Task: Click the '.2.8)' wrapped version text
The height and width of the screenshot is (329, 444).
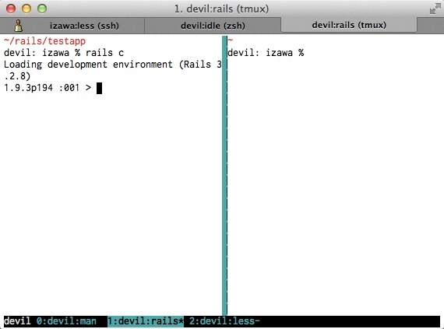Action: coord(17,76)
